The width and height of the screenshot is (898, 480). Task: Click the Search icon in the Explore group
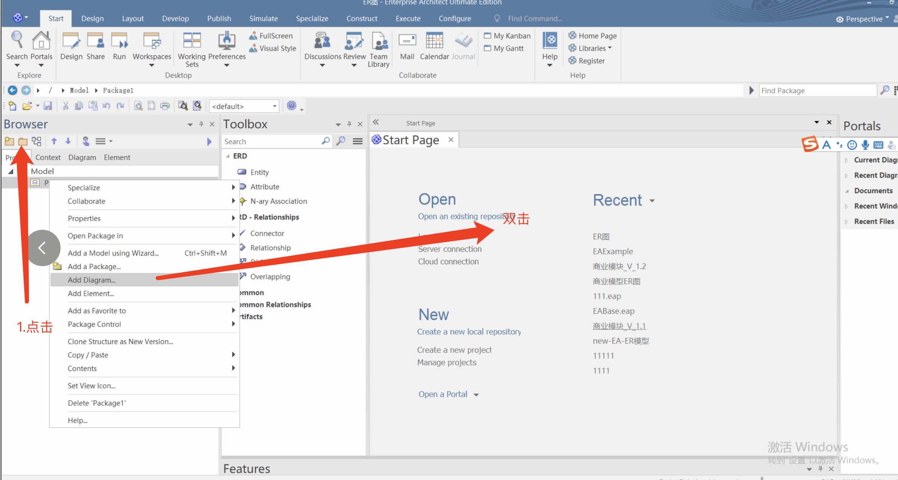point(17,41)
